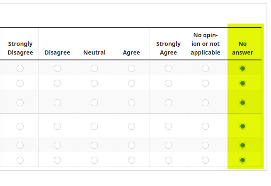Image resolution: width=271 pixels, height=186 pixels.
Task: Click No answer radio in first row
Action: (x=243, y=68)
